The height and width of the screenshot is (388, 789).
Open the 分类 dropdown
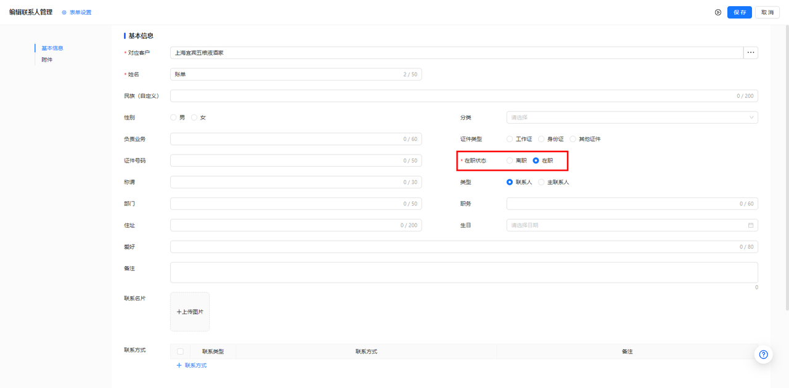click(x=632, y=118)
